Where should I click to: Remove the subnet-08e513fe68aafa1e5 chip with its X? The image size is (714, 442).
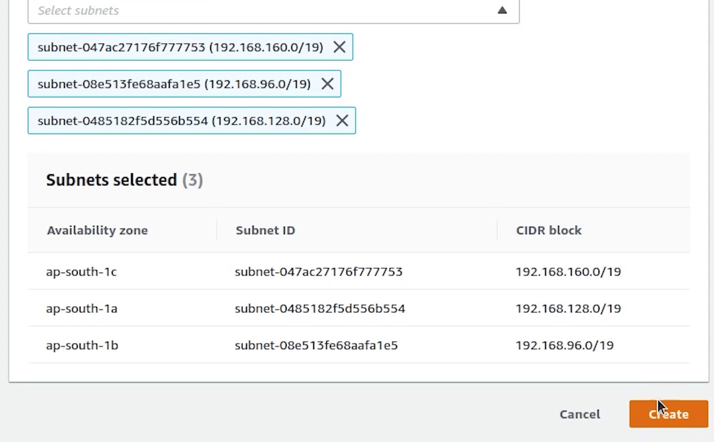click(x=327, y=84)
